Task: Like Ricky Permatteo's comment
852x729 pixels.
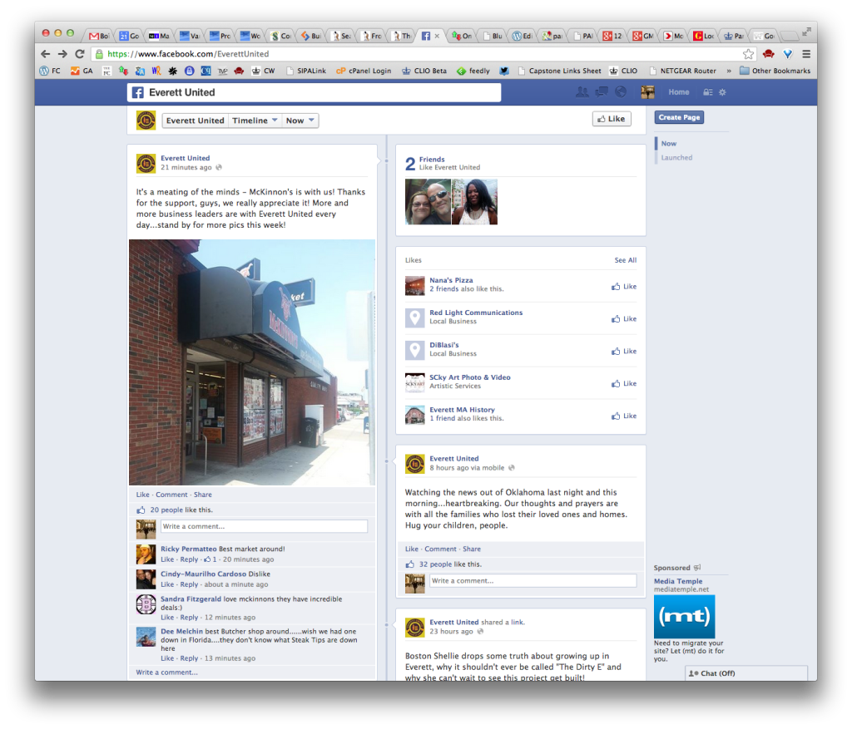Action: [x=167, y=559]
